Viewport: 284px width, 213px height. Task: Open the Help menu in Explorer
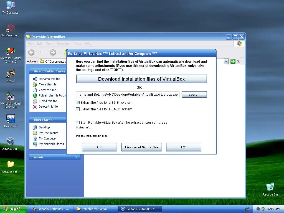coord(88,44)
